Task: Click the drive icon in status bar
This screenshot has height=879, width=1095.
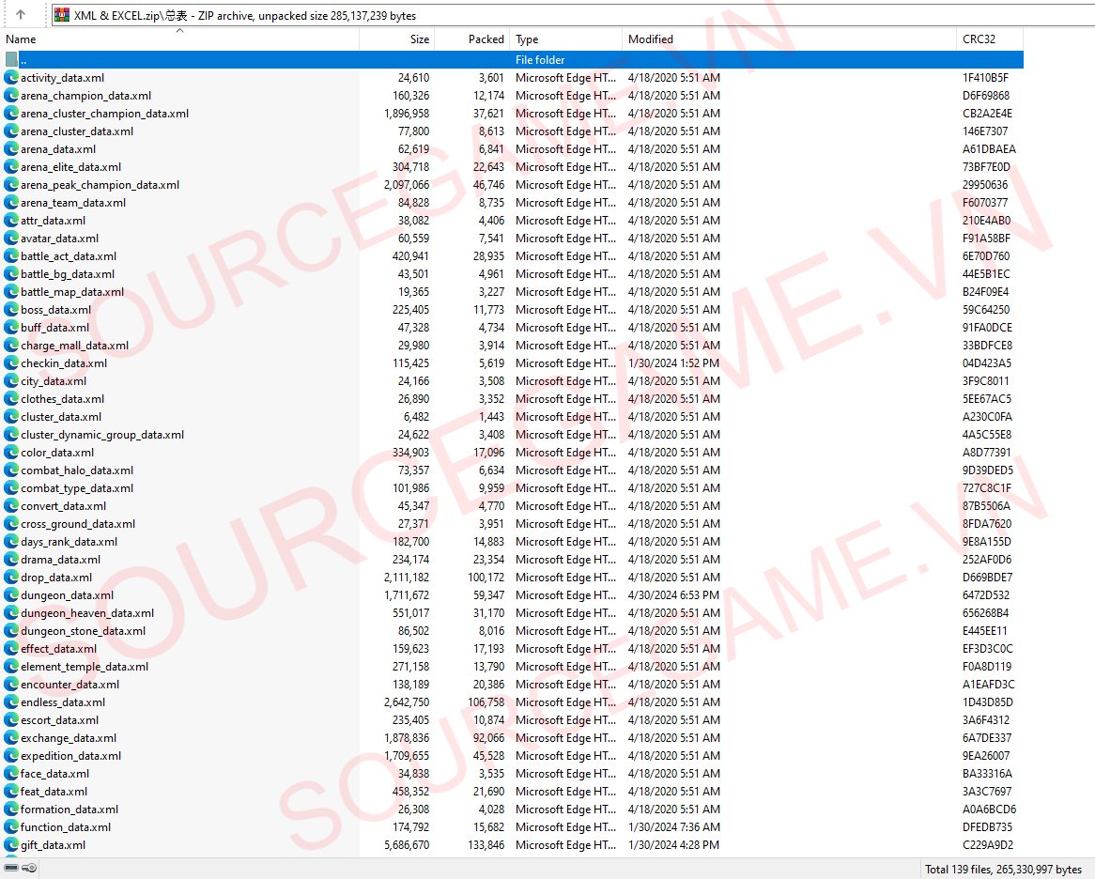Action: click(11, 869)
